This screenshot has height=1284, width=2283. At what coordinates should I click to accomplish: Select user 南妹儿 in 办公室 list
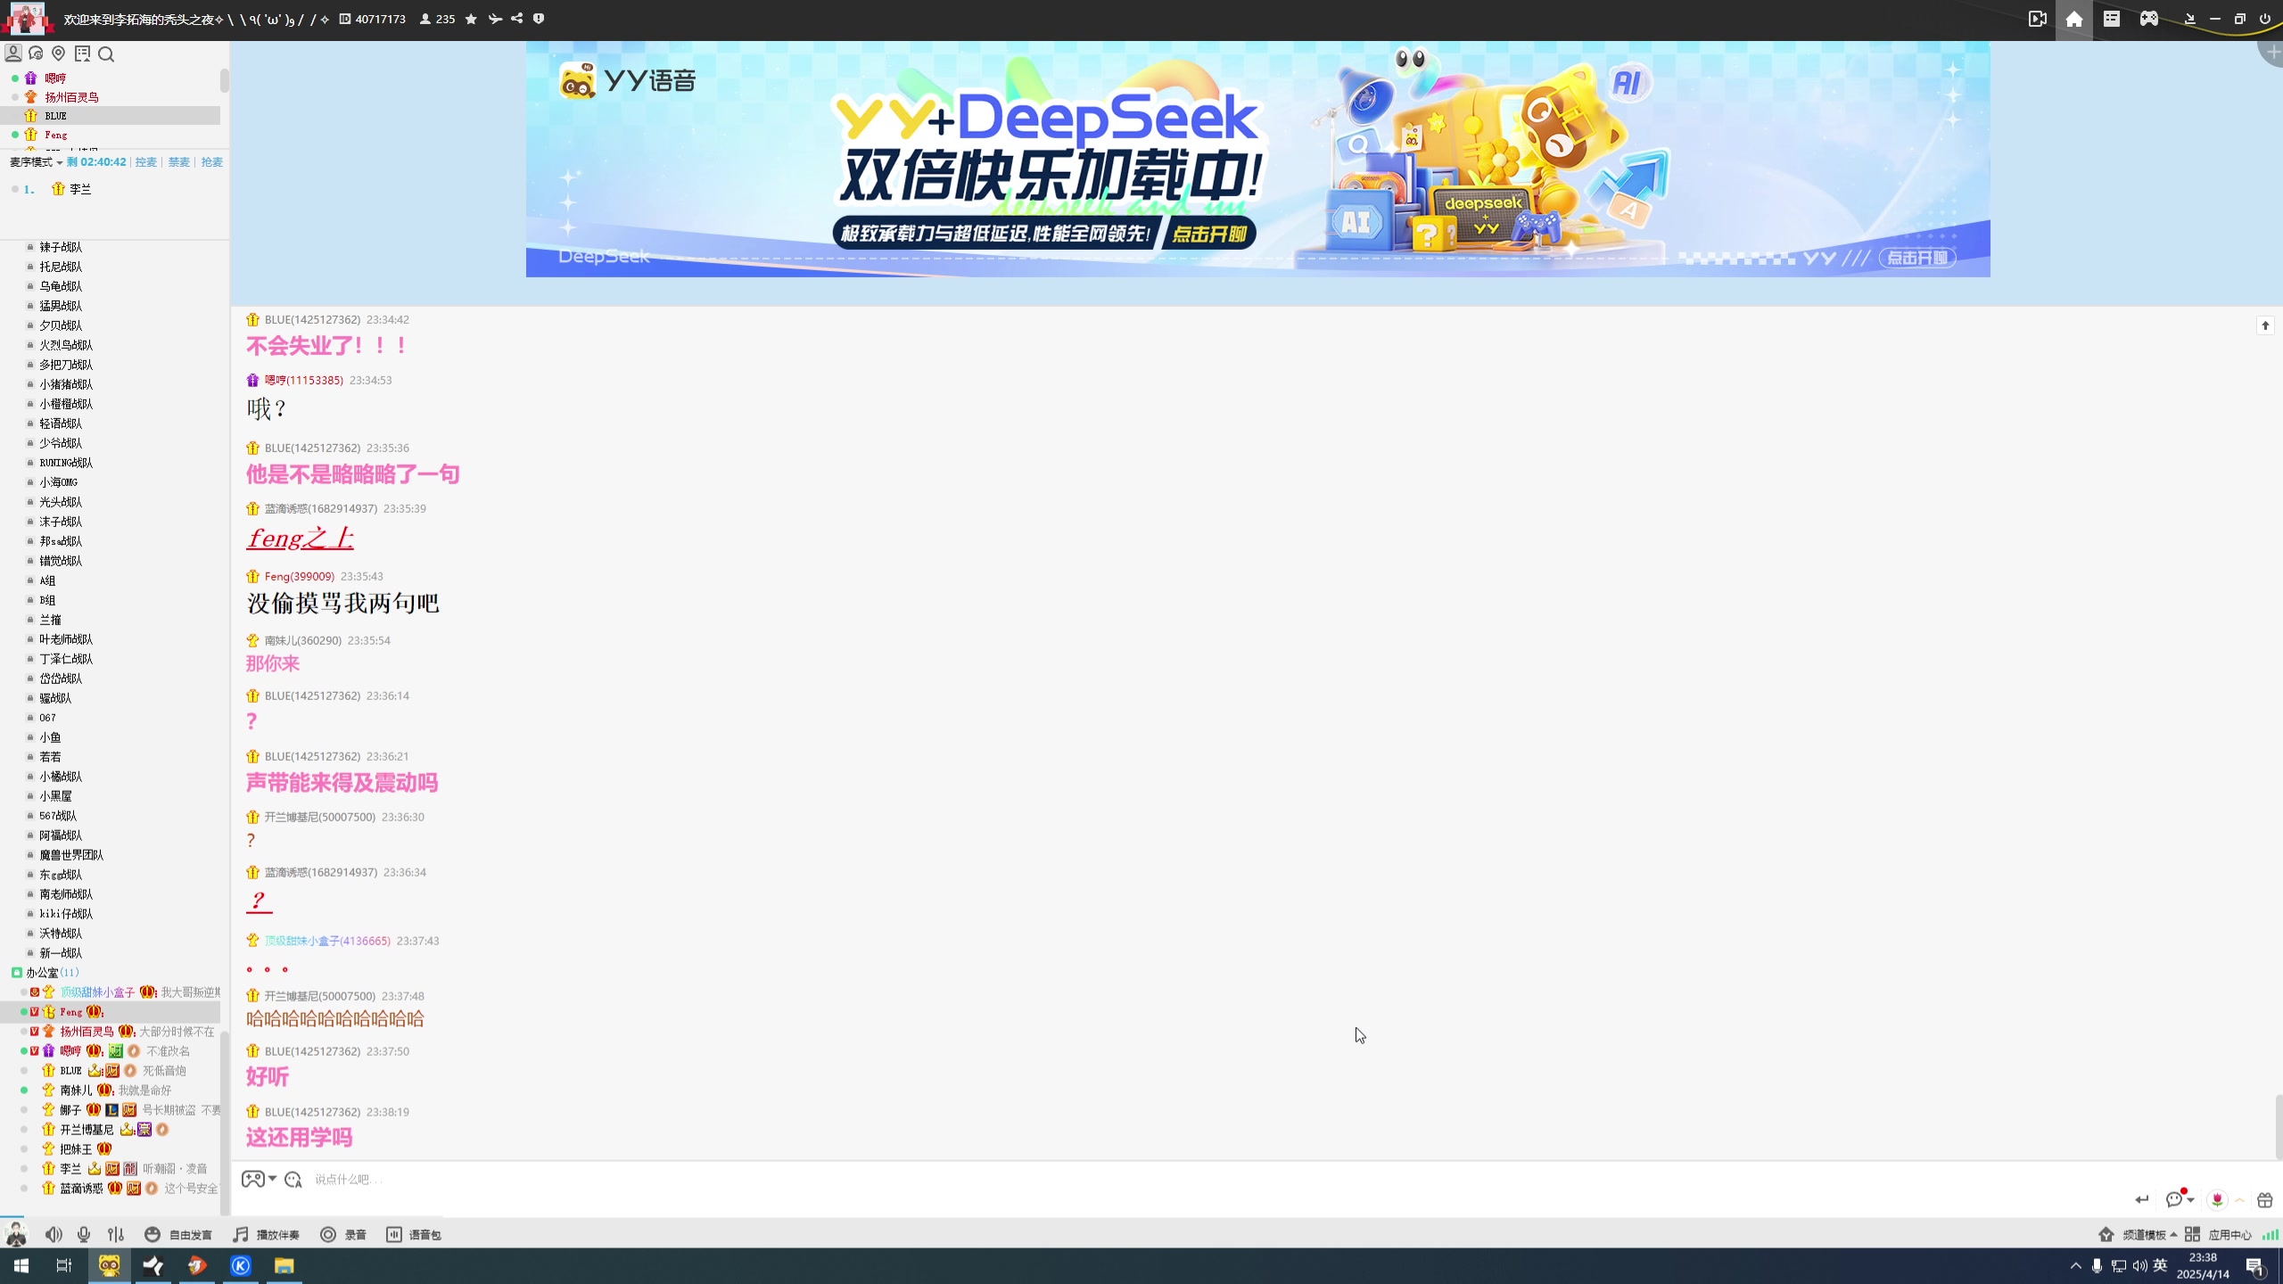76,1091
